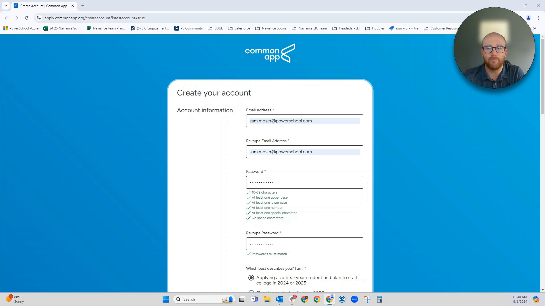Click the 'Passwords must match' text
Viewport: 545px width, 306px height.
point(269,254)
